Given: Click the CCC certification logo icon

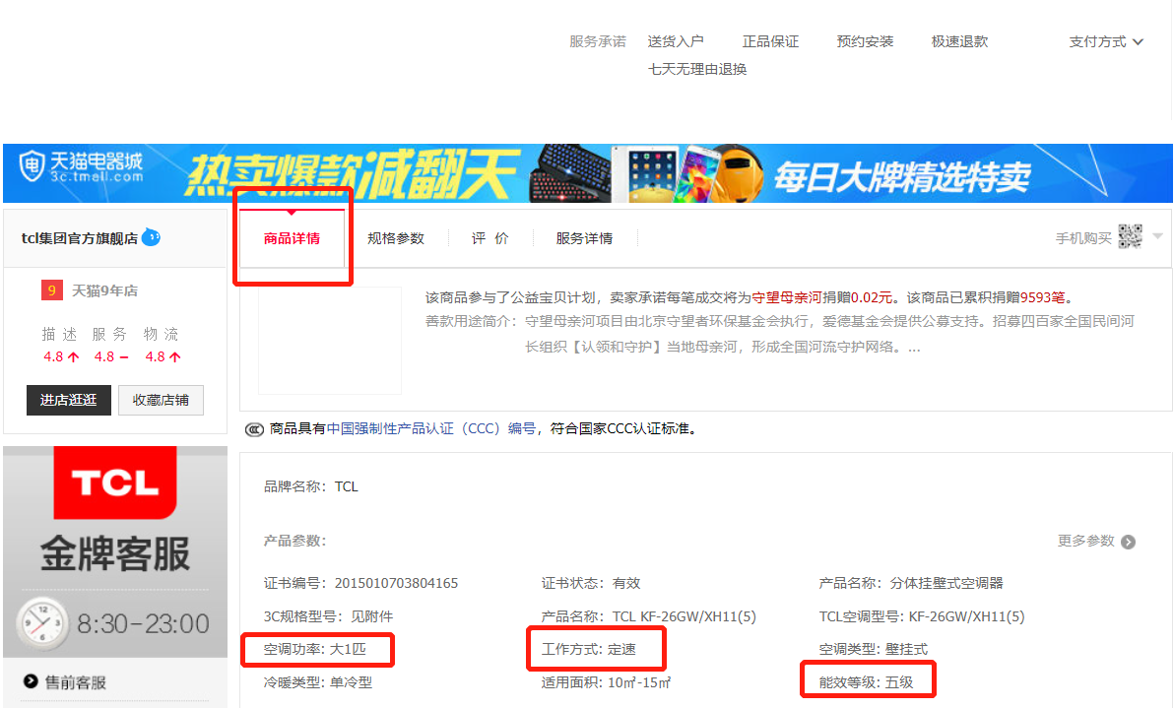Looking at the screenshot, I should click(254, 429).
